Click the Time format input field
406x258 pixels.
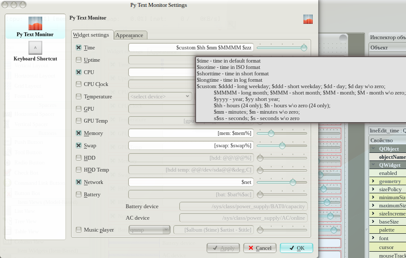click(191, 48)
